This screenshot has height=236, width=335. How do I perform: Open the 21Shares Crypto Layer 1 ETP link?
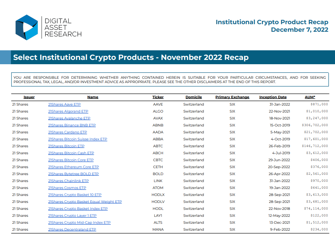(72, 216)
